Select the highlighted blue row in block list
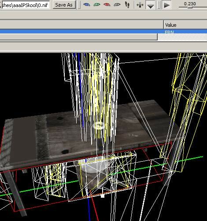The image size is (207, 221). coord(103,32)
